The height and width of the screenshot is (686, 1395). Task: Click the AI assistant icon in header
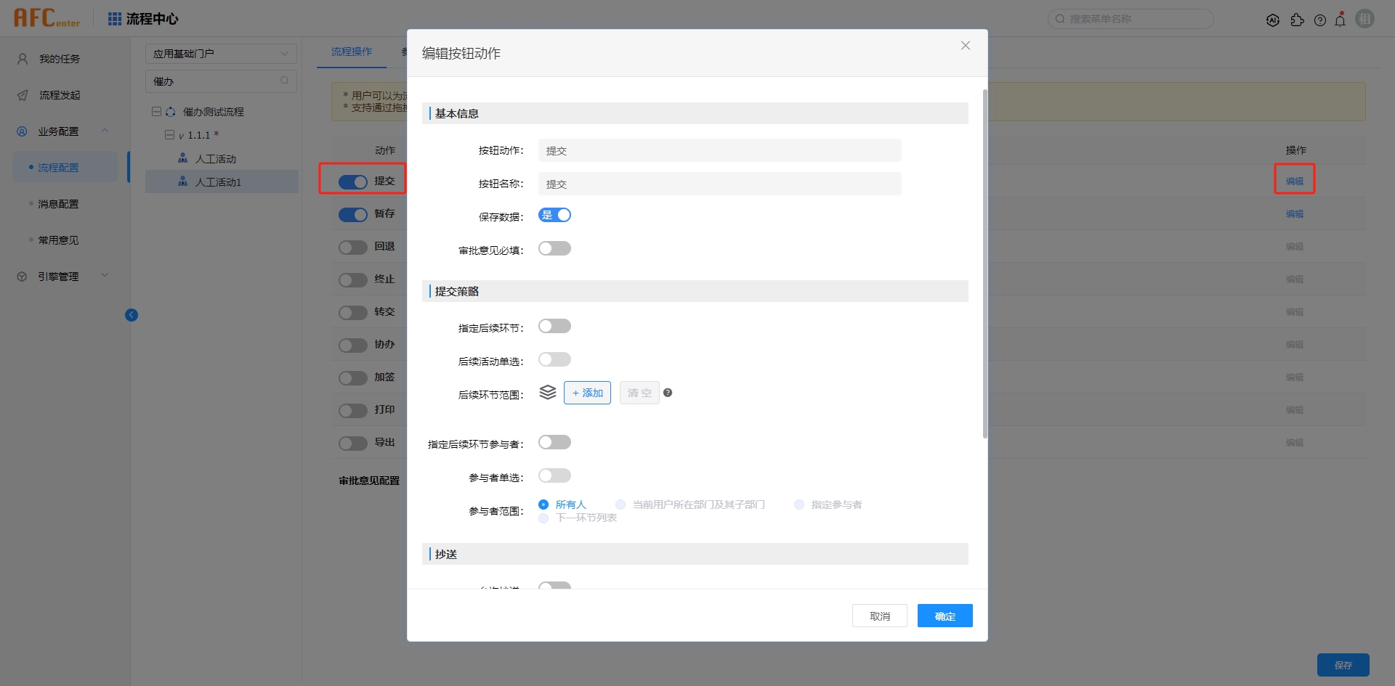1272,20
